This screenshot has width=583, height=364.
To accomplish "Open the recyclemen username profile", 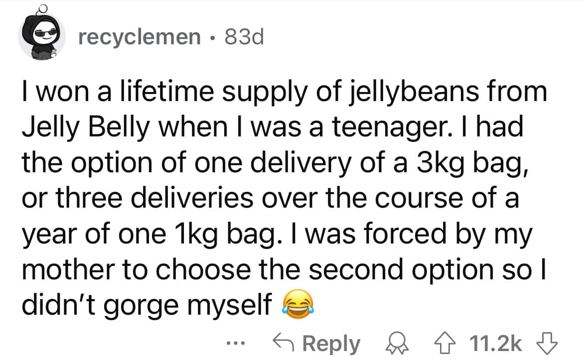I will pos(139,37).
